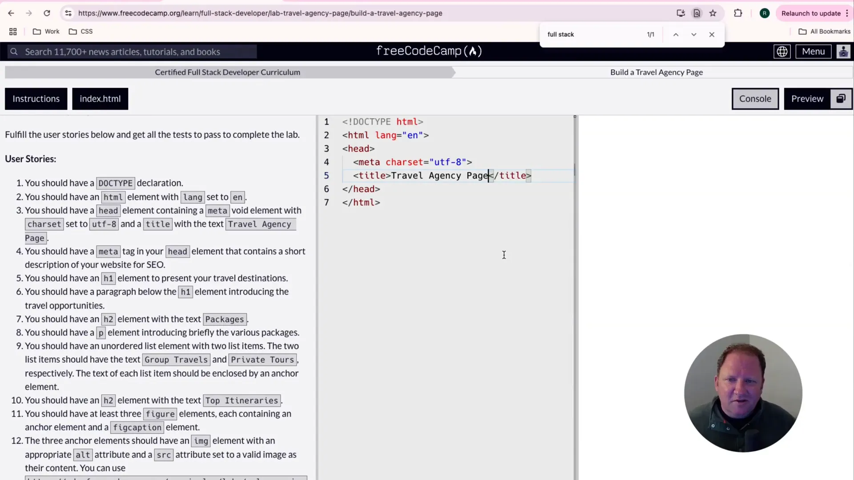Open the language globe selector
The image size is (854, 480).
point(782,52)
